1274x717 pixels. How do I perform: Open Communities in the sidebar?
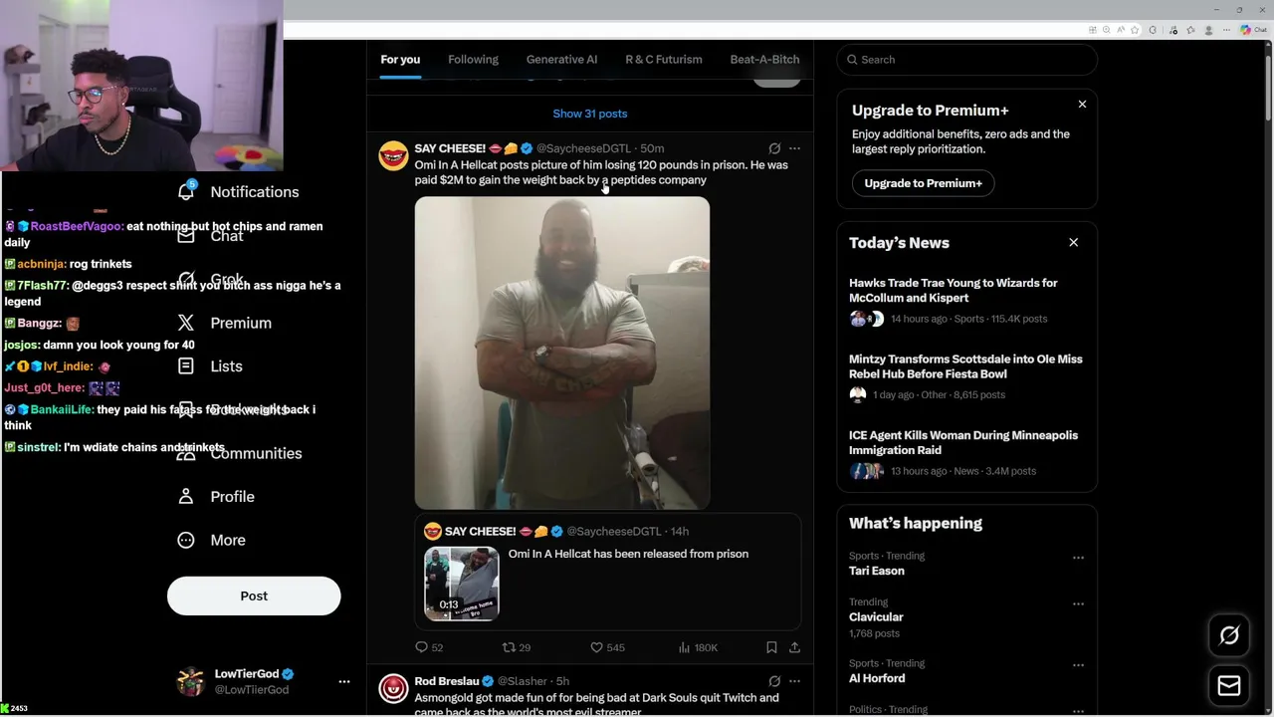[256, 453]
